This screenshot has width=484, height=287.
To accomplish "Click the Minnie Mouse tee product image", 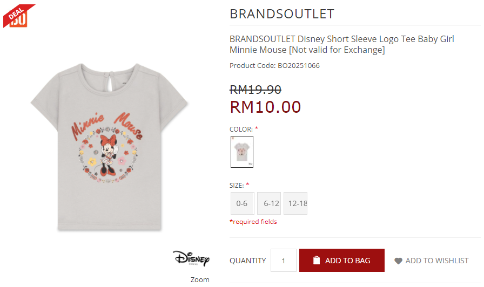I will (x=110, y=146).
